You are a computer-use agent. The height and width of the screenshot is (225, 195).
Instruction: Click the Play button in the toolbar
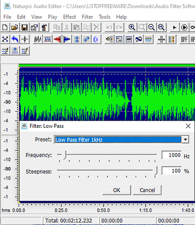coord(175,27)
